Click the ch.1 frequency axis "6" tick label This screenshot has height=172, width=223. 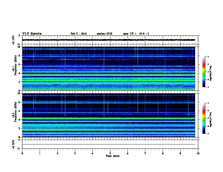pyautogui.click(x=19, y=64)
